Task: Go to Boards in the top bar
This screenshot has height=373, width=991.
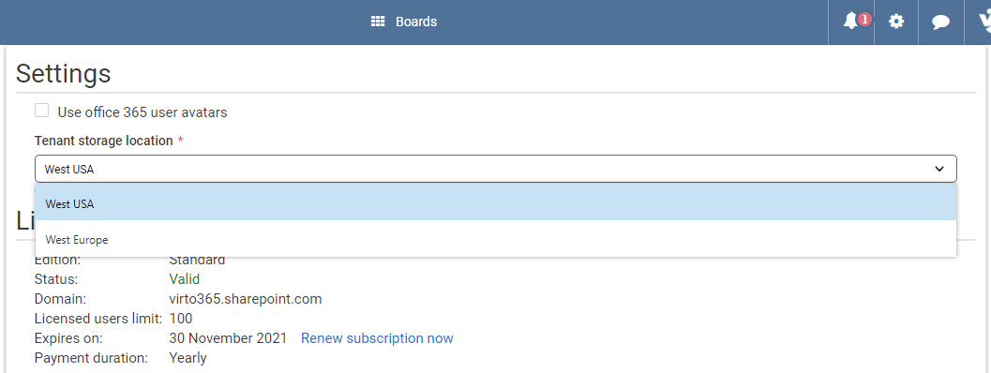Action: click(x=416, y=22)
